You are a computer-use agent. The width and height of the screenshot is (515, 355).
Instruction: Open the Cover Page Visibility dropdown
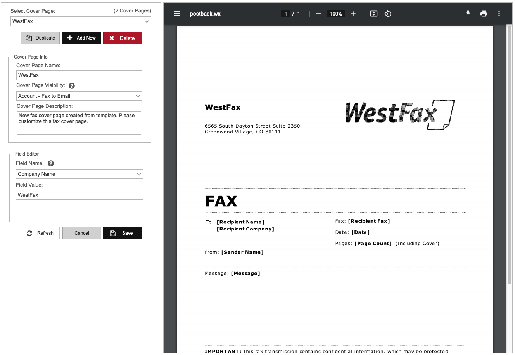click(79, 96)
